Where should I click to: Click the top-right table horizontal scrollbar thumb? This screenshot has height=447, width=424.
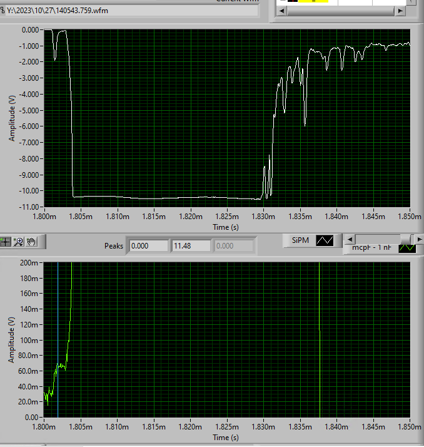[341, 11]
